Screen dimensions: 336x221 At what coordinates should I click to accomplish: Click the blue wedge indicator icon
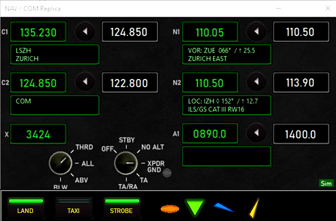click(x=223, y=207)
